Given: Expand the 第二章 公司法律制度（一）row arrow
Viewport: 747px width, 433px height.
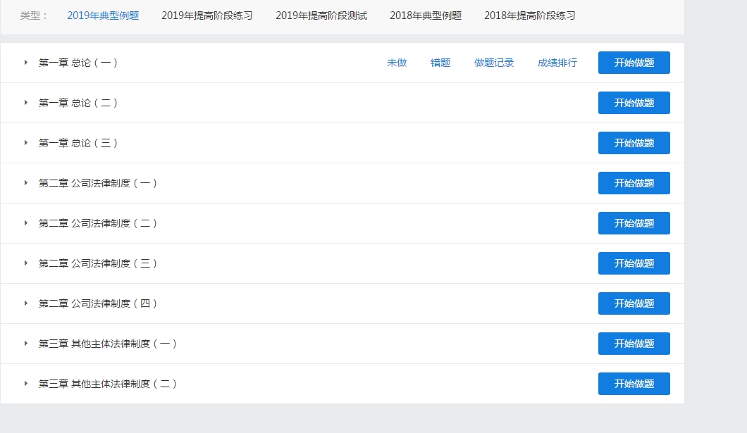Looking at the screenshot, I should coord(26,183).
